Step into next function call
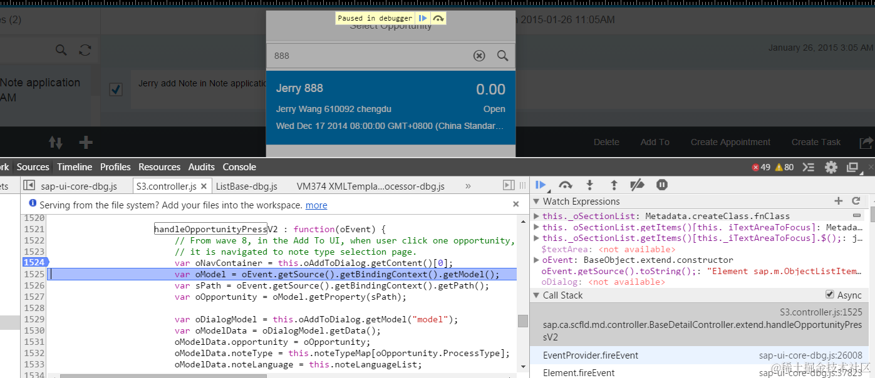Image resolution: width=875 pixels, height=378 pixels. pos(589,185)
